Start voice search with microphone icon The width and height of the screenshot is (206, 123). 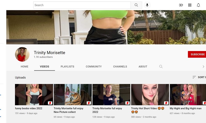(147, 5)
